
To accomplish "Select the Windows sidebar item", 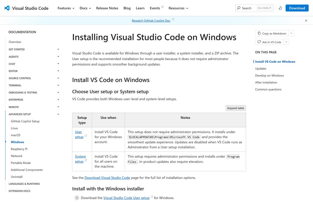I will coord(17,142).
